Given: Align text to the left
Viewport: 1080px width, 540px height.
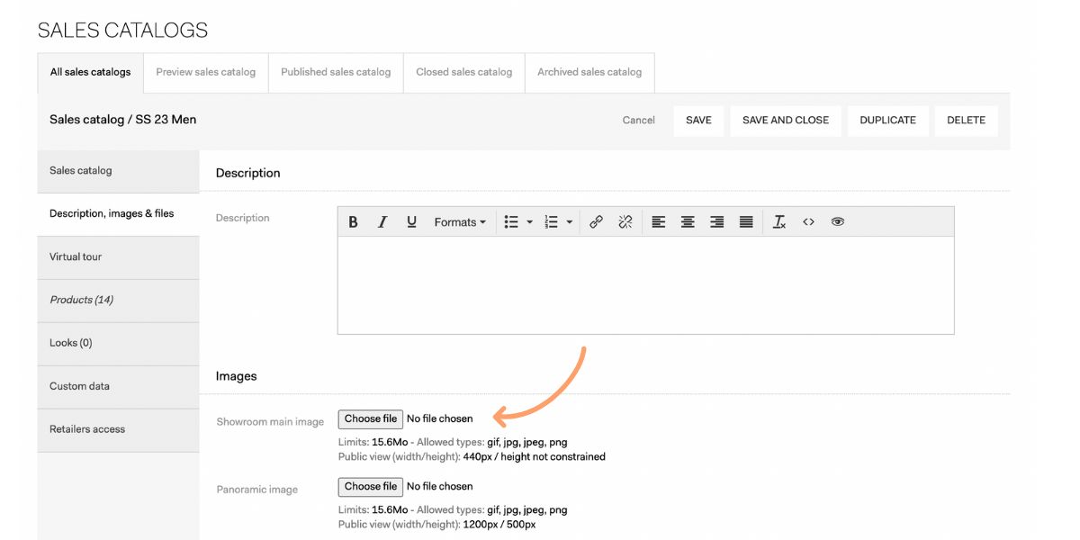Looking at the screenshot, I should coord(659,222).
